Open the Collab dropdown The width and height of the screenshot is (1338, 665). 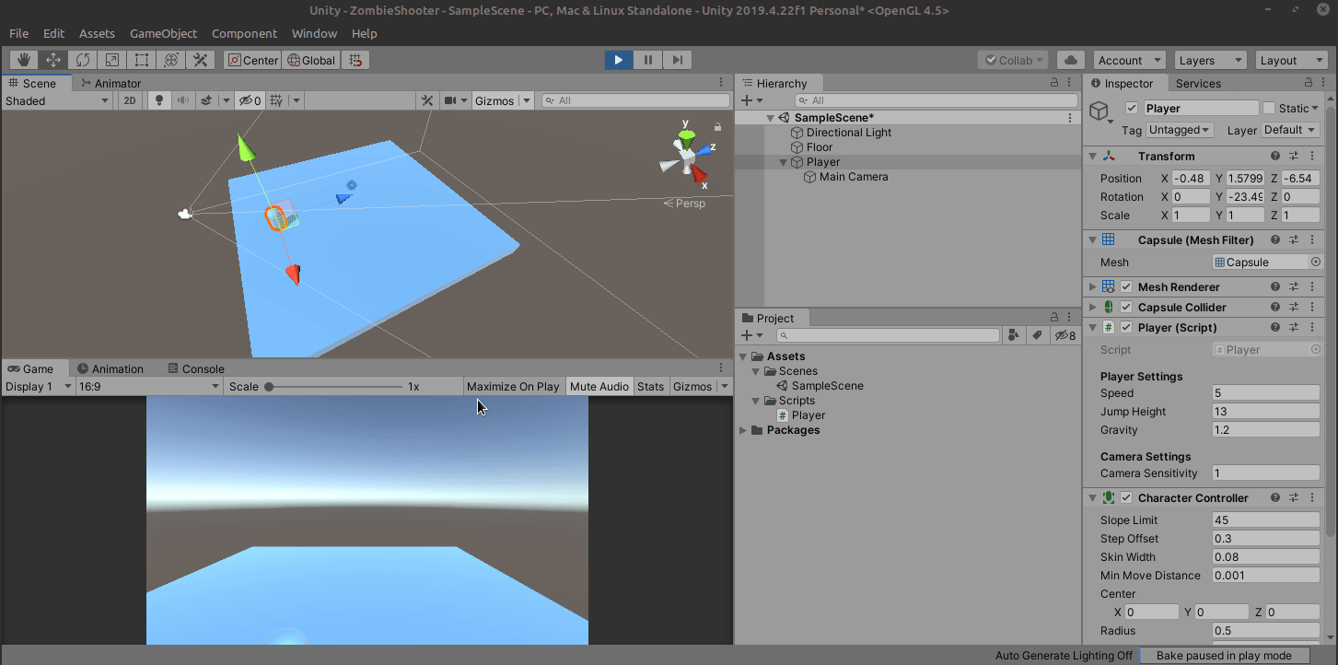(x=1013, y=60)
